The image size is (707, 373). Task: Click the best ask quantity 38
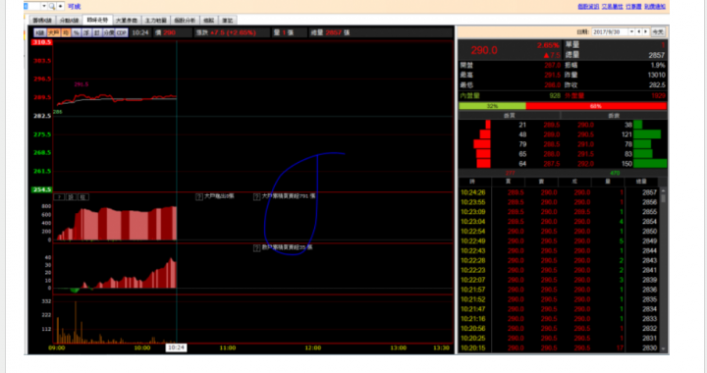click(x=628, y=125)
